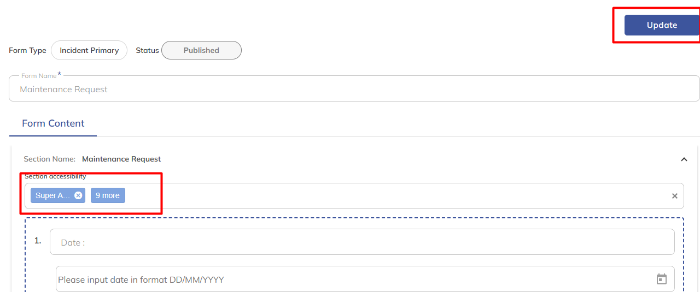Open the calendar date picker icon
The image size is (700, 292).
click(662, 279)
